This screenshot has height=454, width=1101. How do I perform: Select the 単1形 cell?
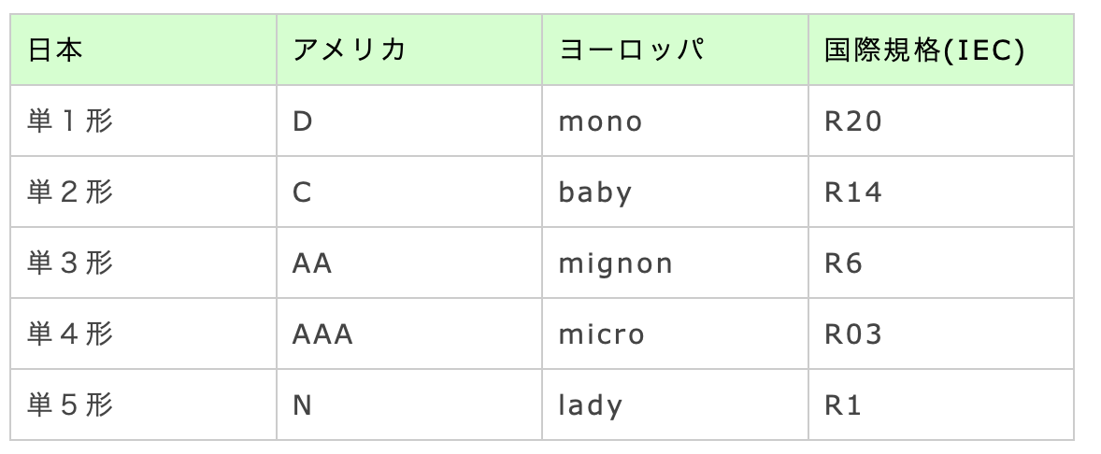[71, 121]
